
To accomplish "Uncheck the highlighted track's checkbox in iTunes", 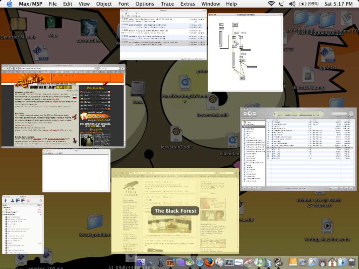I will tap(272, 147).
